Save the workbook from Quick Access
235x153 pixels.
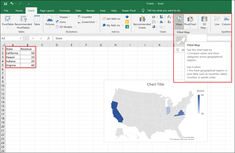pyautogui.click(x=6, y=3)
